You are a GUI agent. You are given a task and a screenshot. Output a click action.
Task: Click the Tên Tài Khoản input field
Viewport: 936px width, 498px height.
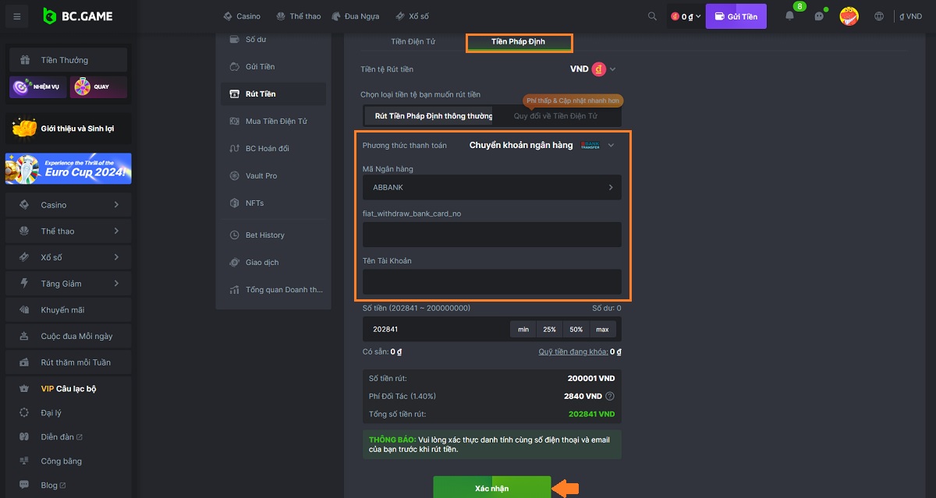coord(491,281)
